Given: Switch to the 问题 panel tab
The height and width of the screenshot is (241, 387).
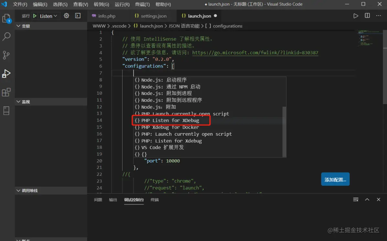Looking at the screenshot, I should pos(98,200).
